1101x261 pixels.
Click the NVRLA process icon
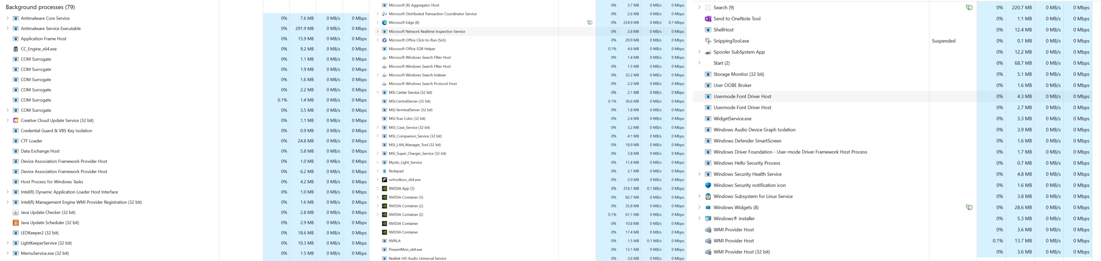pyautogui.click(x=384, y=241)
